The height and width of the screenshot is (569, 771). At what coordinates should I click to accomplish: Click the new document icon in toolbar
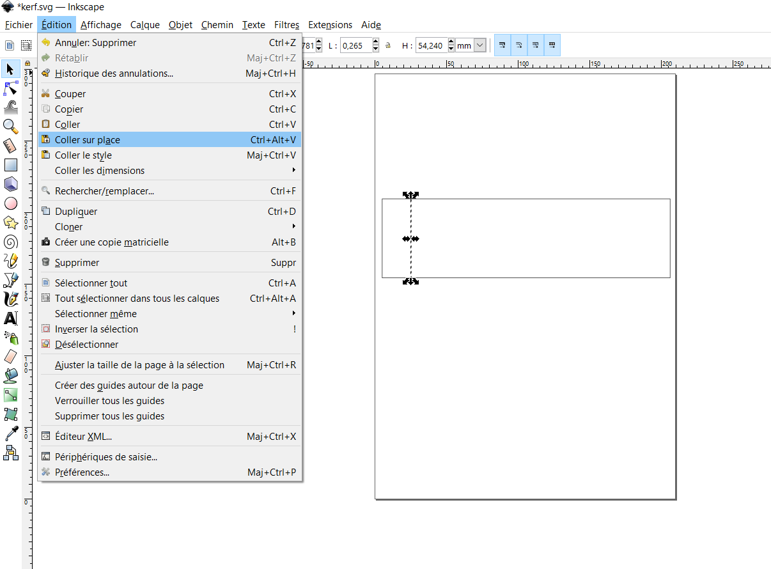[10, 45]
